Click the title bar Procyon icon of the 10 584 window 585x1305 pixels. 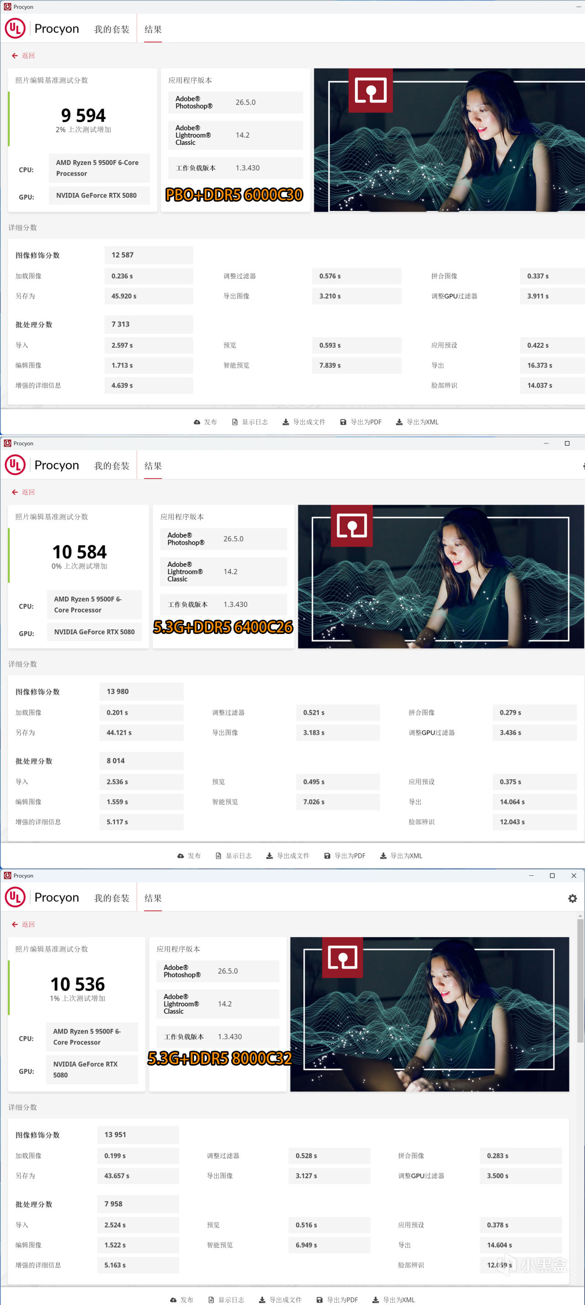(7, 443)
